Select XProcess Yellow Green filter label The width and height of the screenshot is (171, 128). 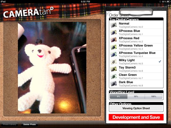coord(136,46)
